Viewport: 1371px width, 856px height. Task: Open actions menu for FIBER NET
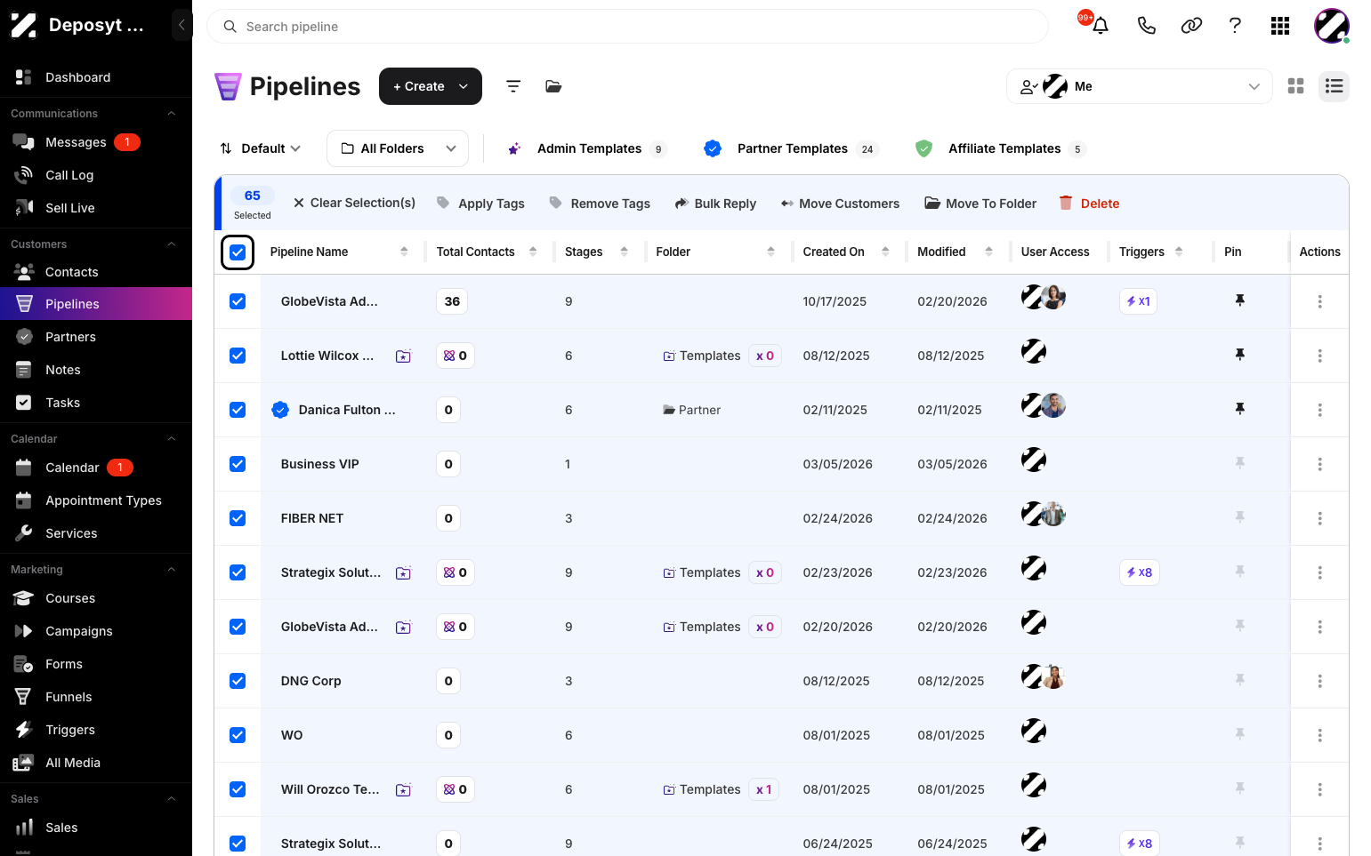(x=1319, y=518)
